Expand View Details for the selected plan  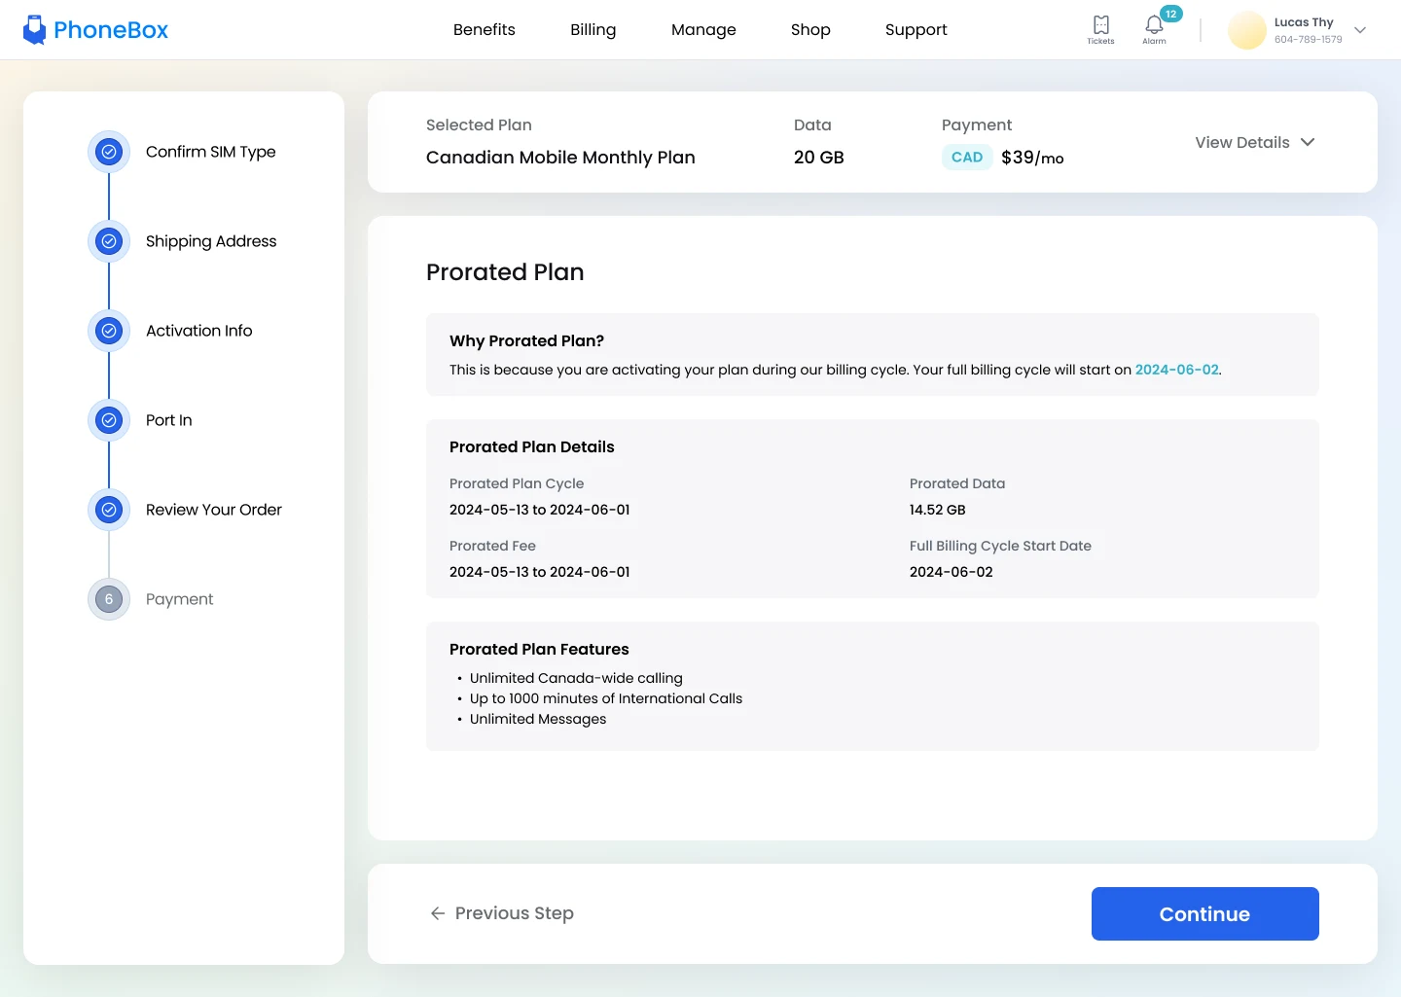point(1255,142)
